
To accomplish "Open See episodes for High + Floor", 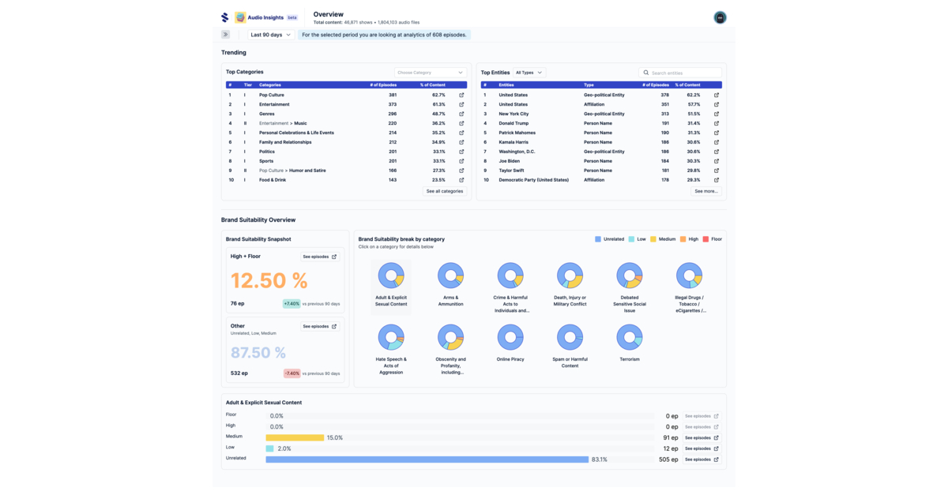I will click(x=319, y=257).
